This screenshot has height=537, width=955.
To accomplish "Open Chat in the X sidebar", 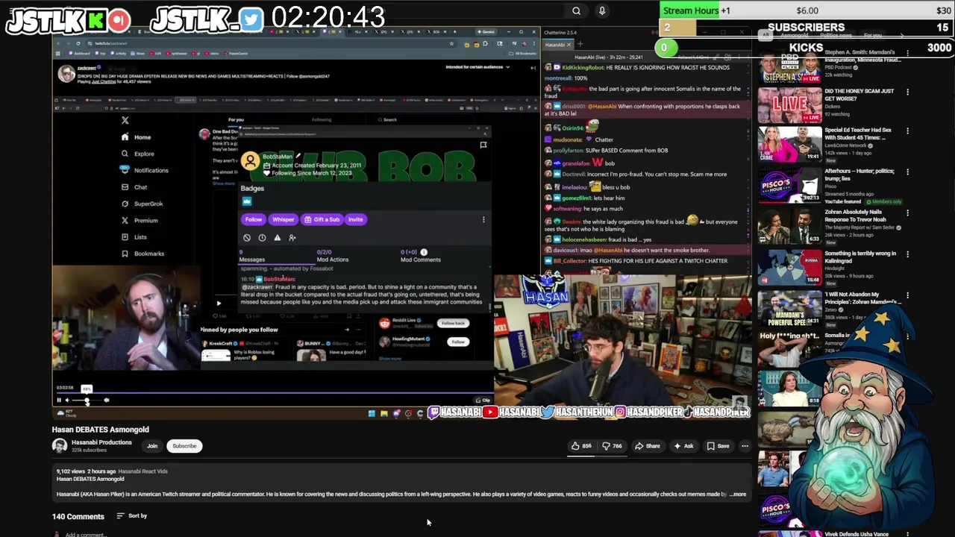I will click(x=134, y=187).
